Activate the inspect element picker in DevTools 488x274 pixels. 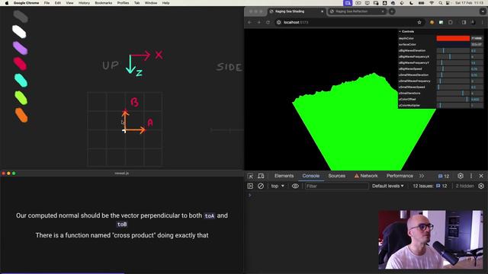point(250,176)
